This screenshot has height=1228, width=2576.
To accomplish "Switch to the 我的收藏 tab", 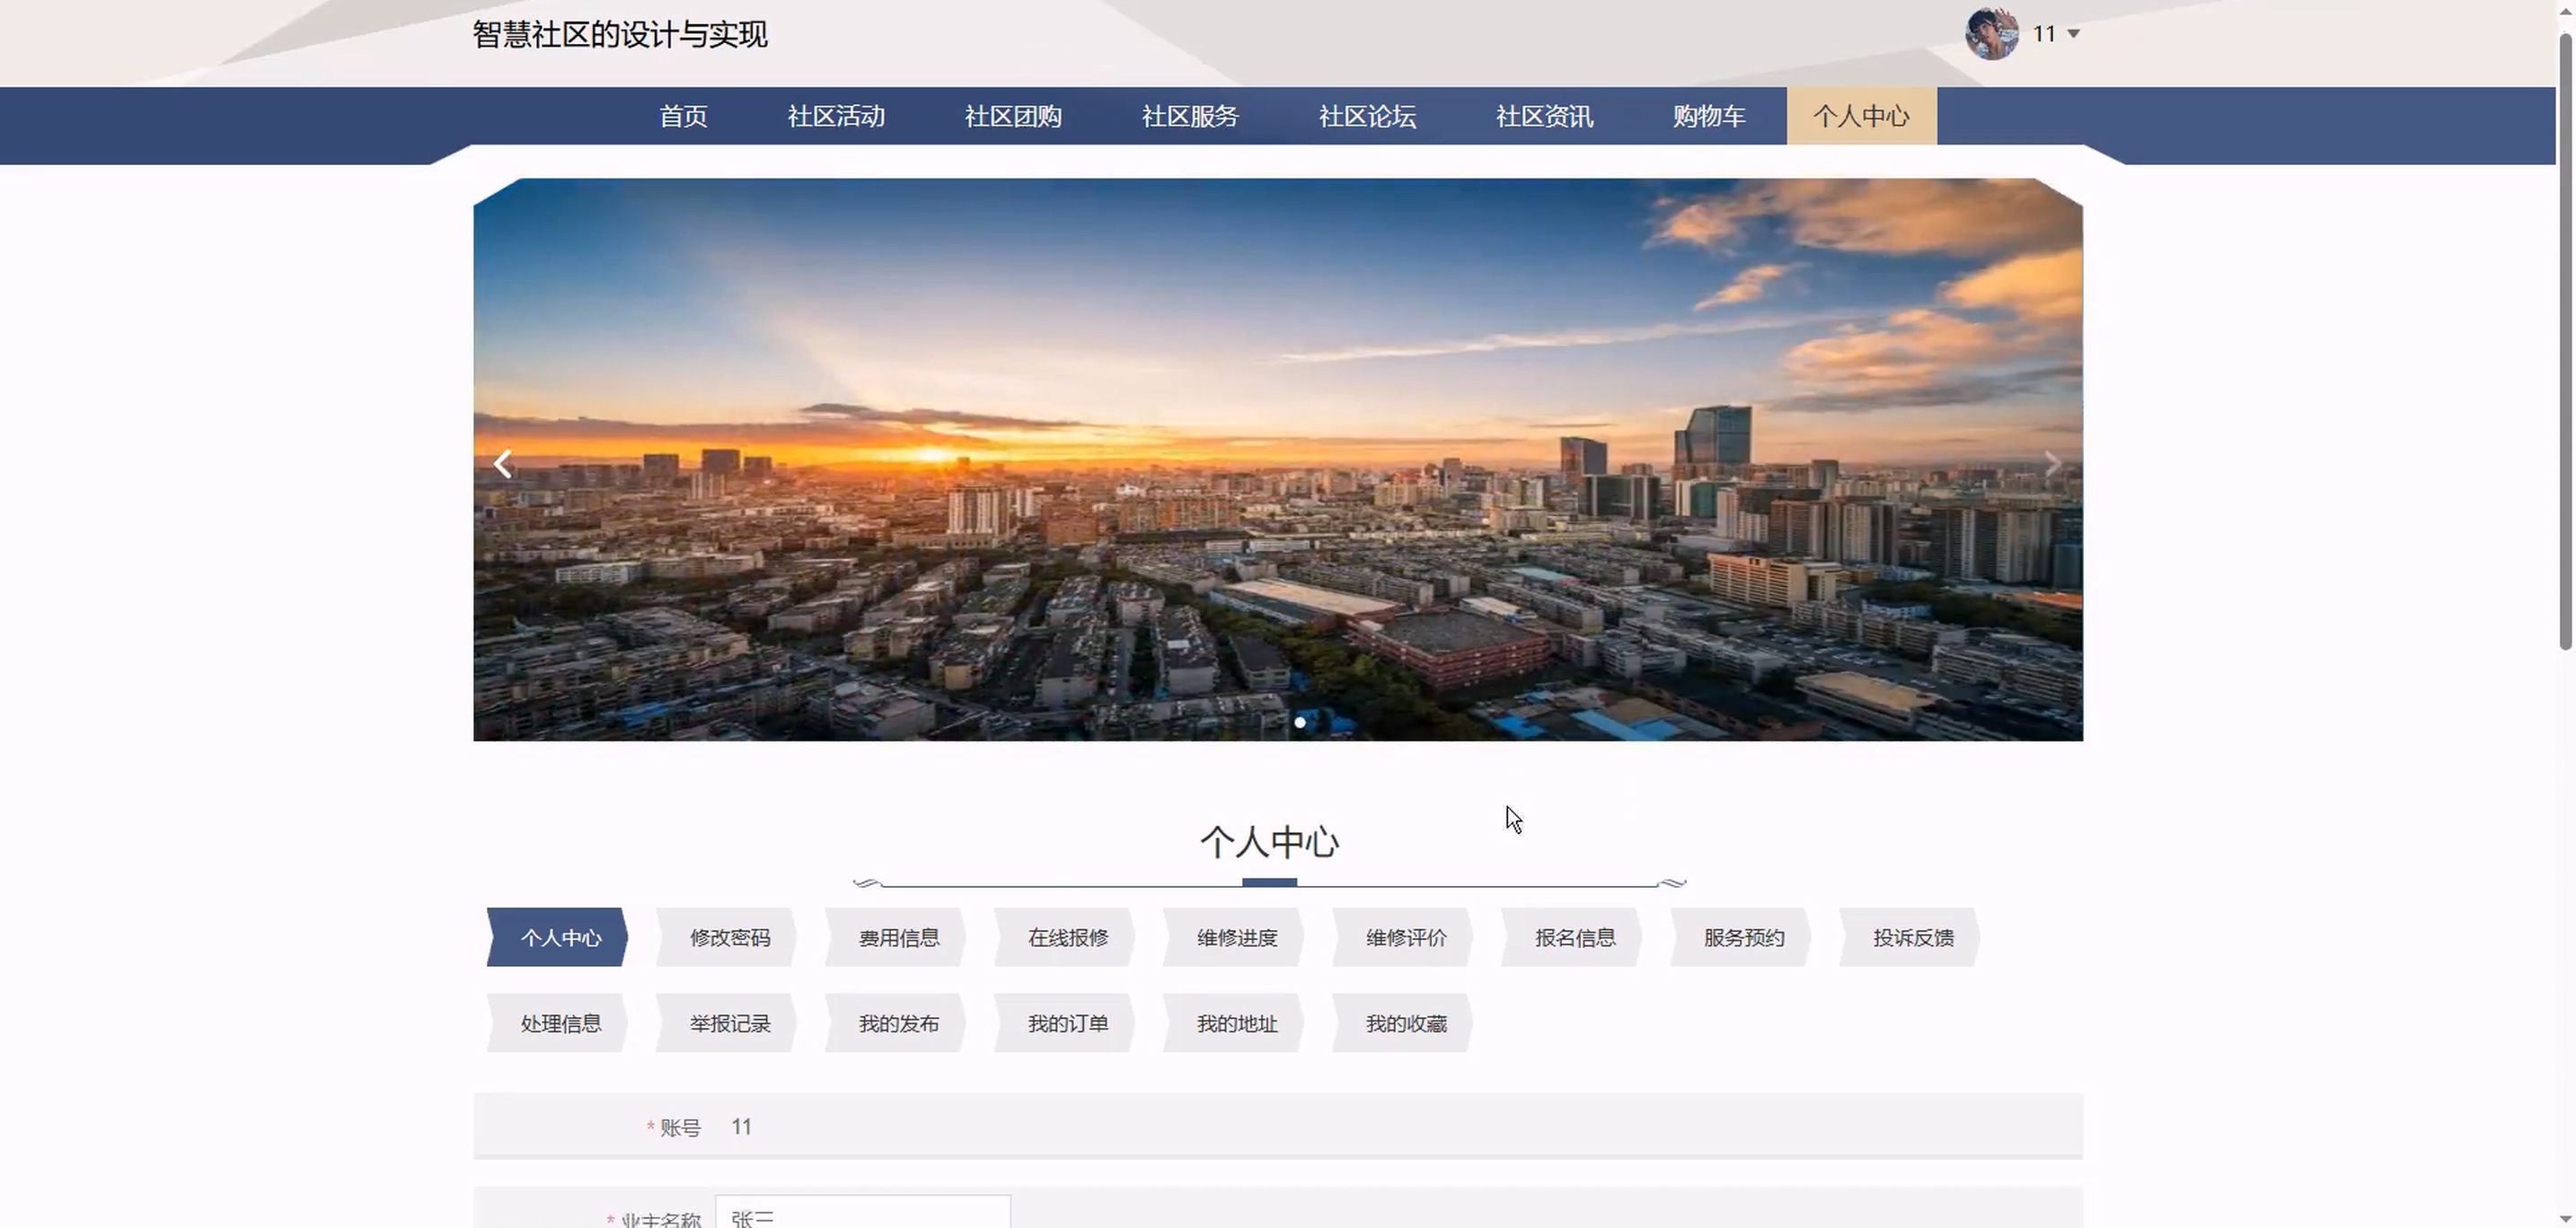I will pyautogui.click(x=1405, y=1024).
